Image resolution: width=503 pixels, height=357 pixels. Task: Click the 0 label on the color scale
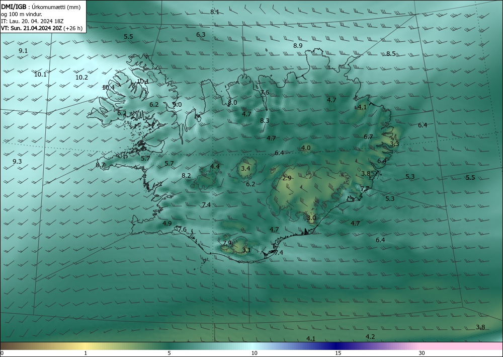2,353
